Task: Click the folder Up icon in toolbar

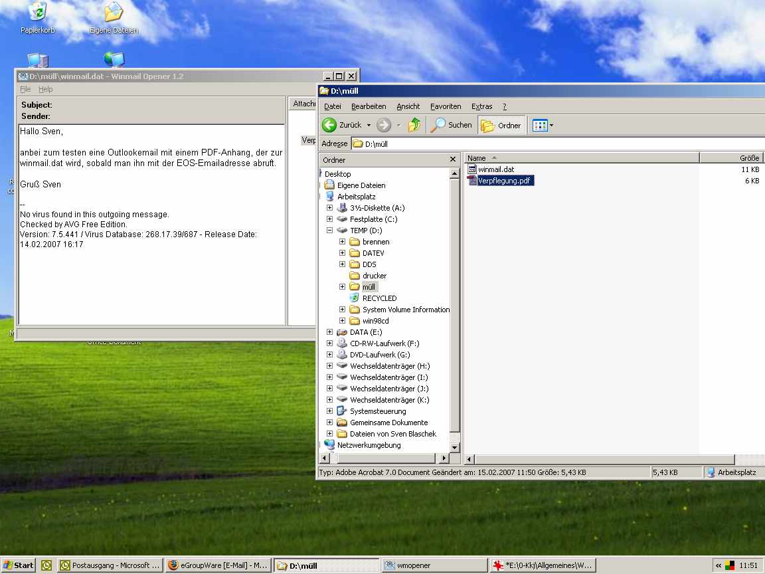Action: (414, 125)
